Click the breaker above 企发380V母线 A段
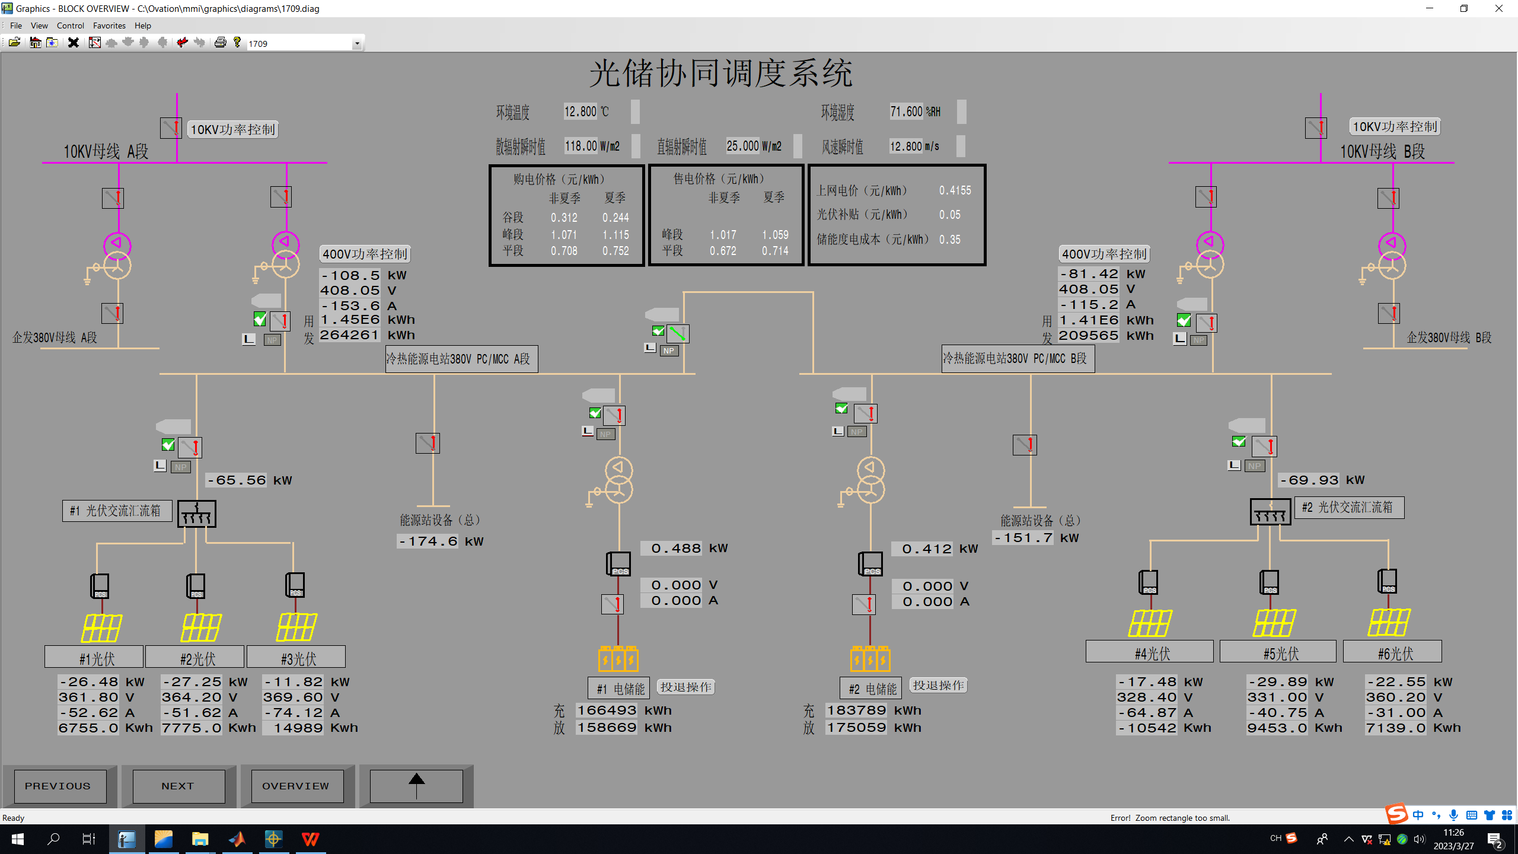This screenshot has height=854, width=1518. 113,313
